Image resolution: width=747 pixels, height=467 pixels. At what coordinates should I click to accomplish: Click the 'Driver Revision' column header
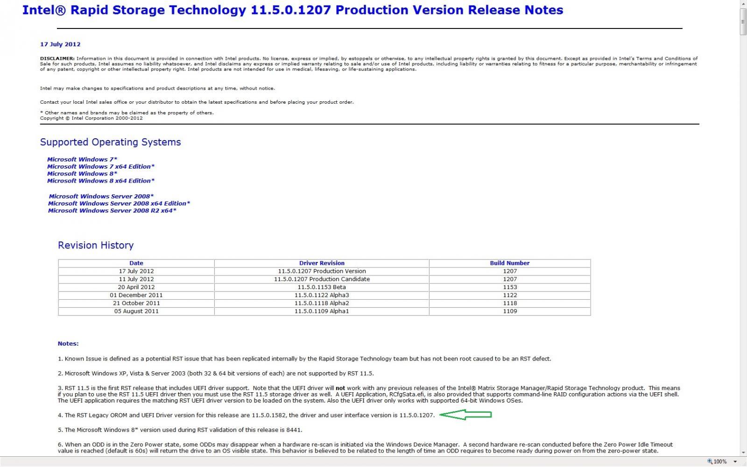click(322, 263)
